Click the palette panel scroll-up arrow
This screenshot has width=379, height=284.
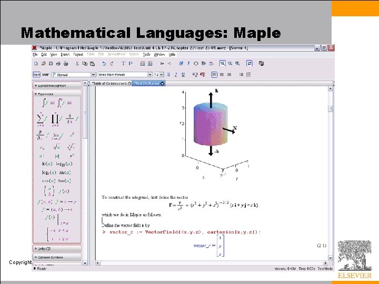(85, 83)
